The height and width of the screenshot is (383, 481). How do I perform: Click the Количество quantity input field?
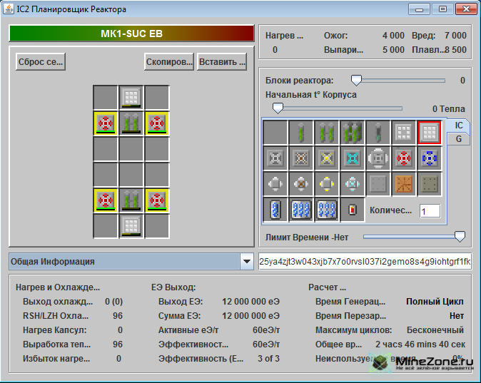pos(430,211)
